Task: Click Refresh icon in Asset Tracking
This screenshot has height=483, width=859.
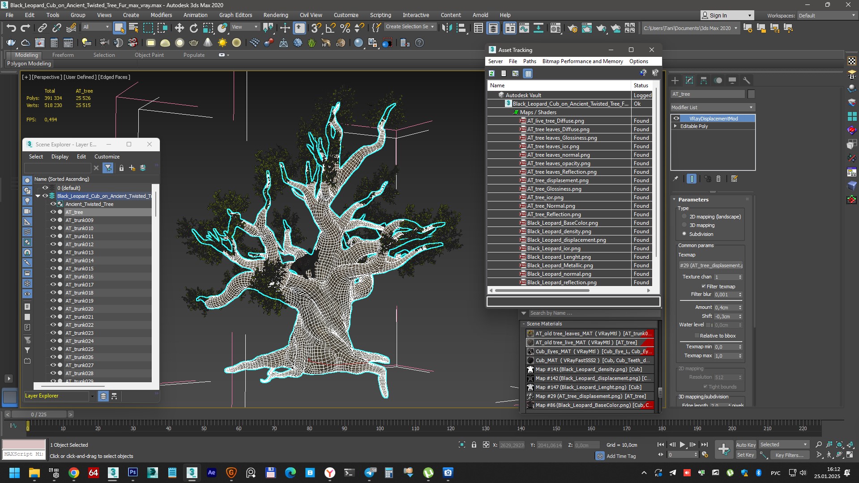Action: click(491, 73)
